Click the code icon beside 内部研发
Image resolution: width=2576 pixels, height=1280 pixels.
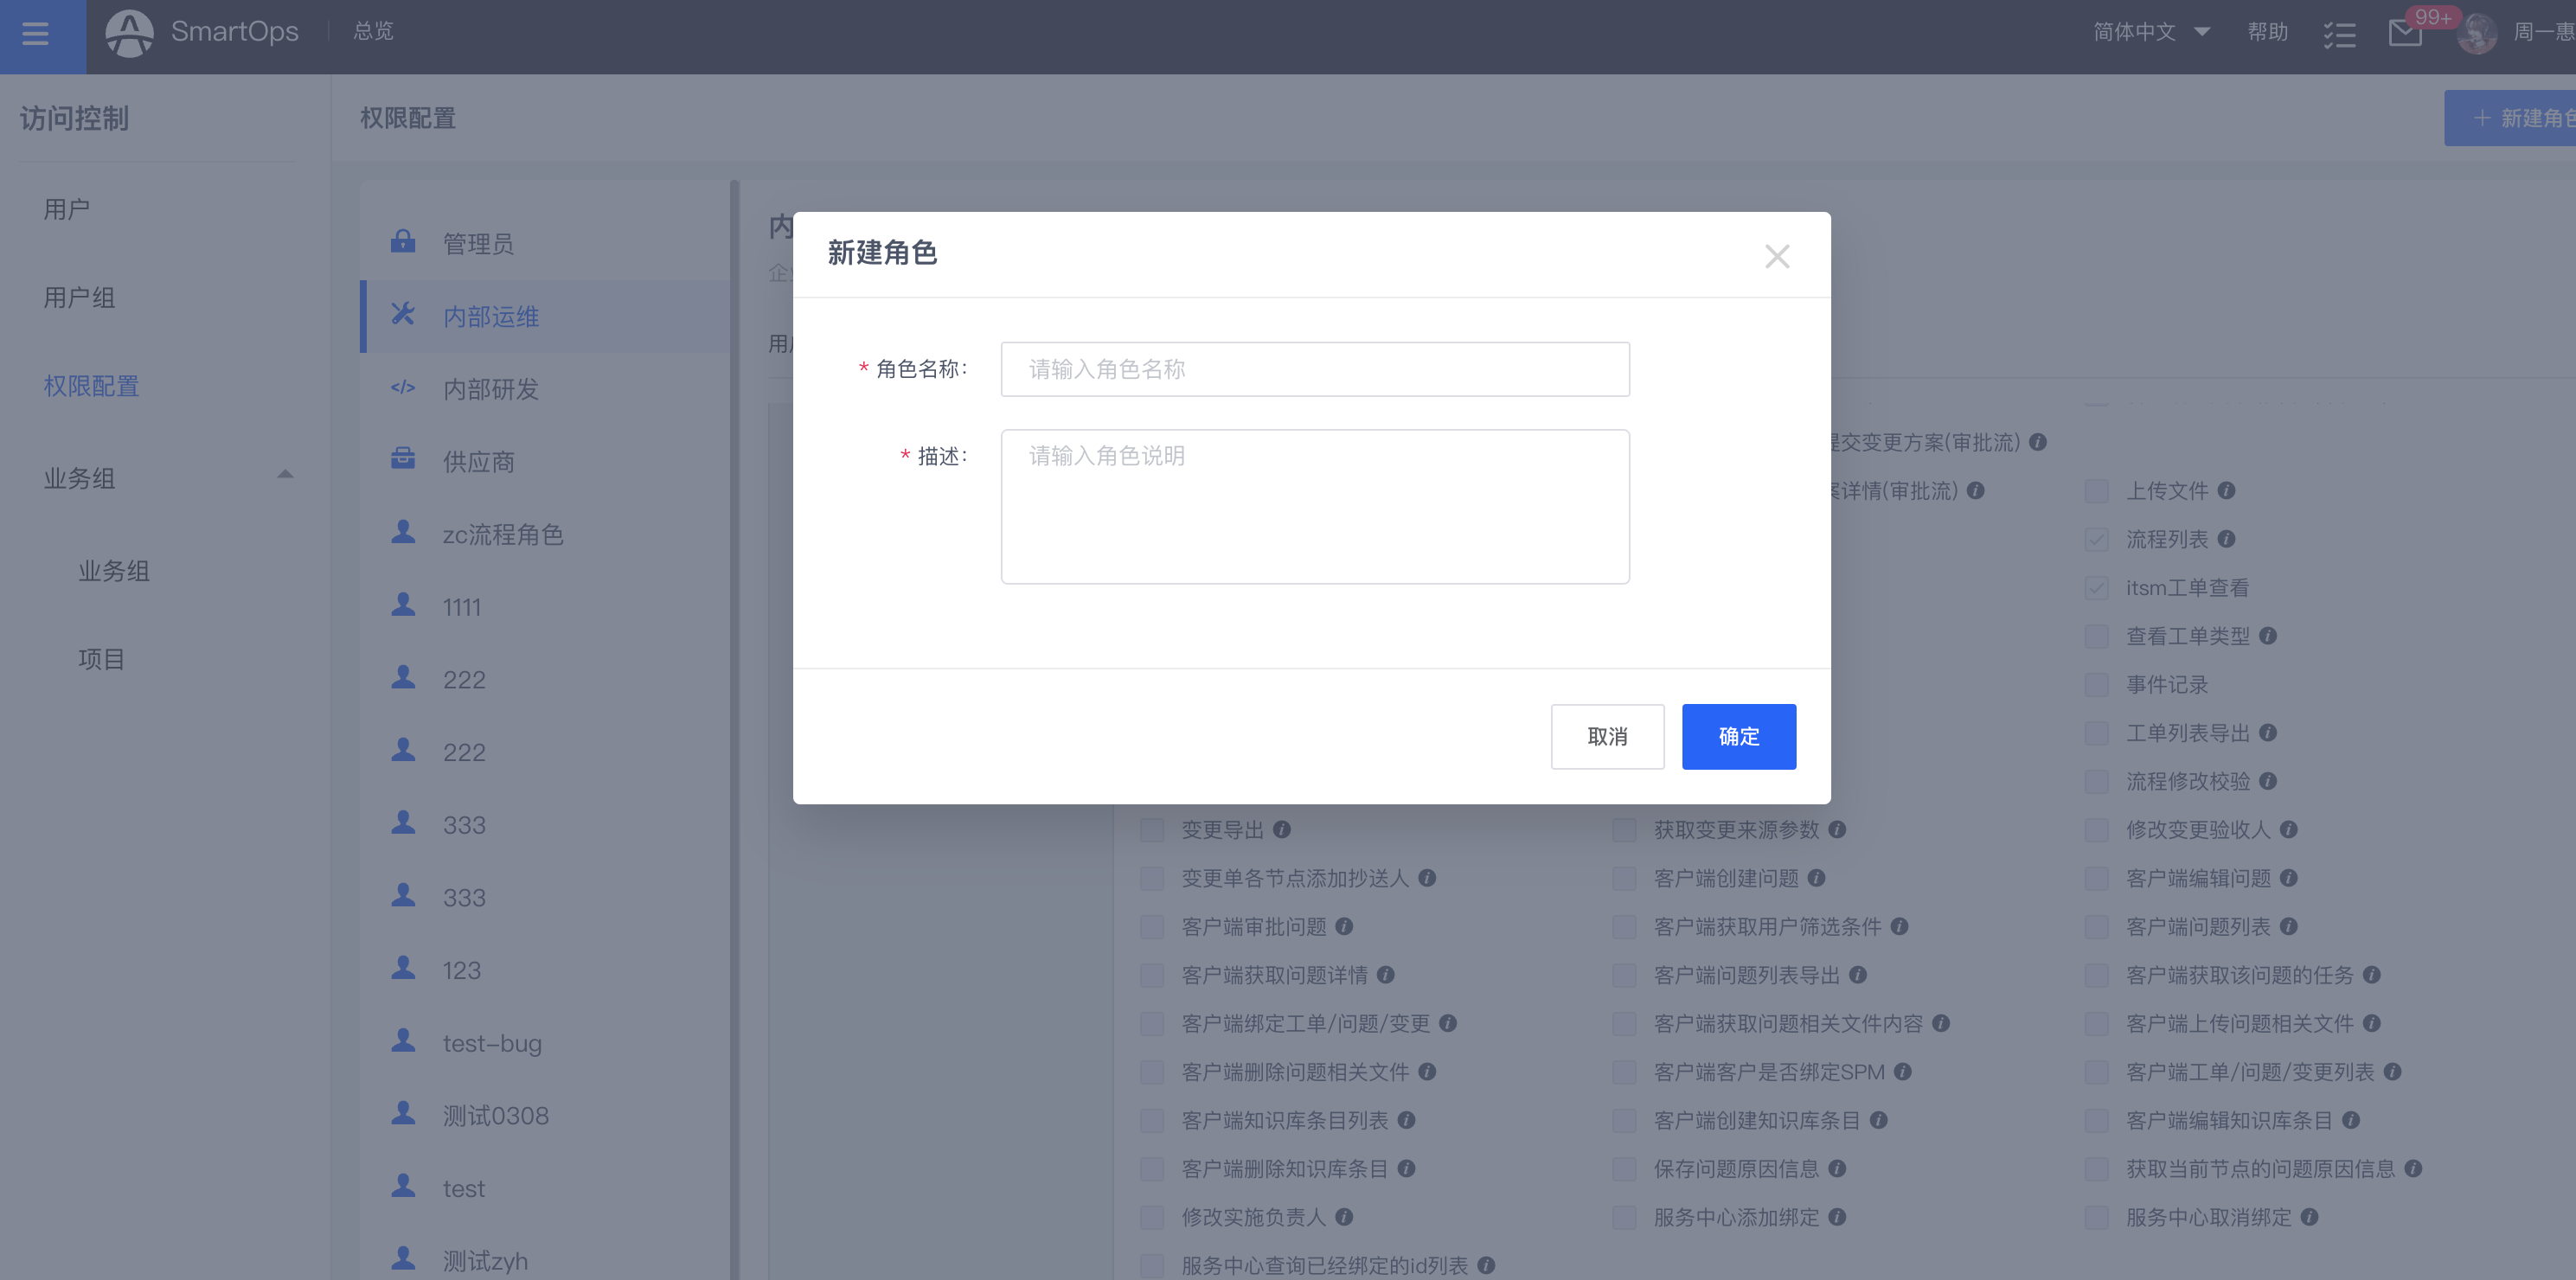point(403,387)
